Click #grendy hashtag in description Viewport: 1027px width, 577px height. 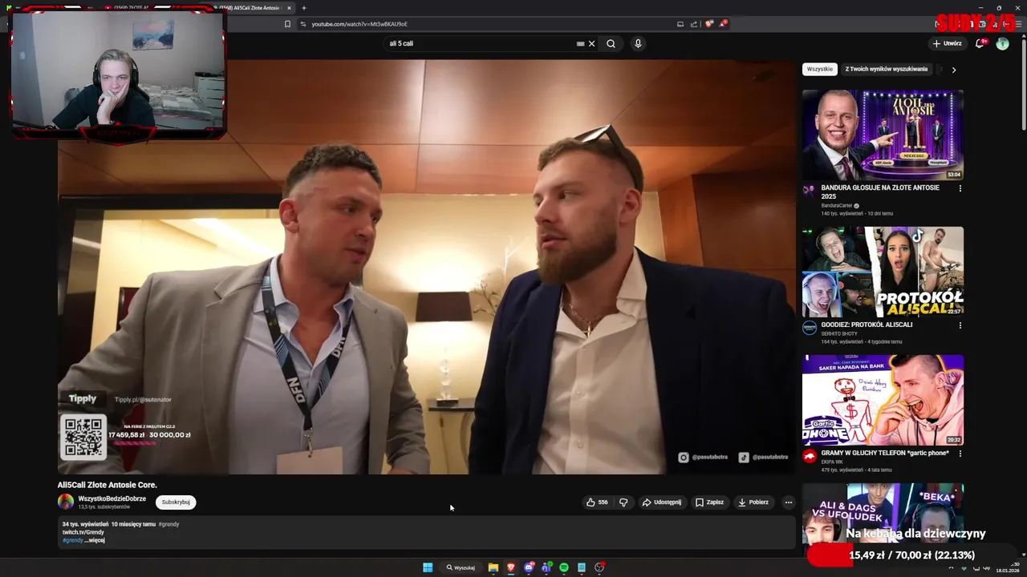coord(72,540)
